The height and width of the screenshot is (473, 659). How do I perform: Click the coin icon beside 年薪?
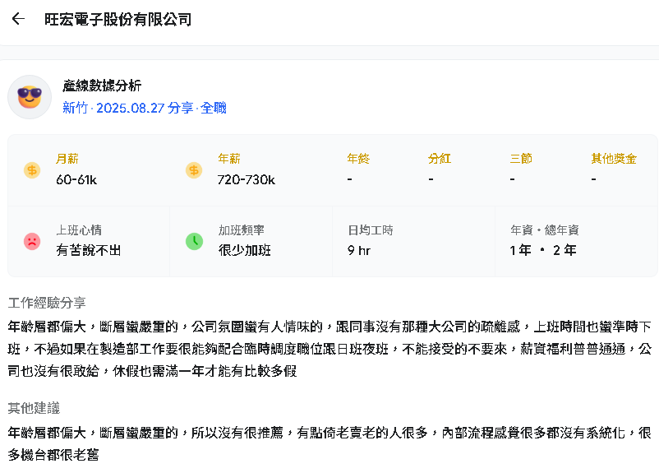[x=194, y=170]
